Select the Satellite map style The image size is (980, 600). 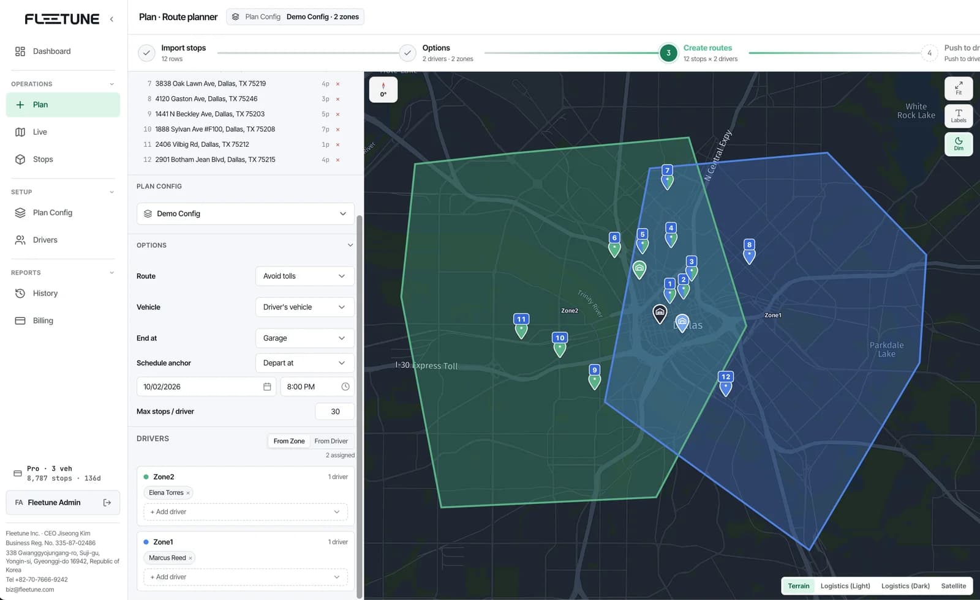pyautogui.click(x=953, y=586)
